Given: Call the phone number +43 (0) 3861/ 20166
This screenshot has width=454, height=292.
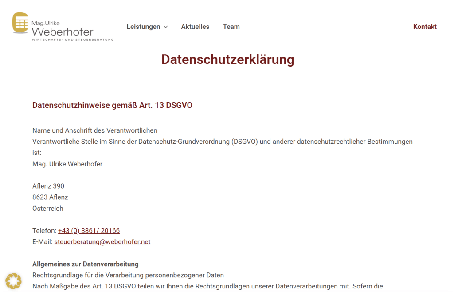Looking at the screenshot, I should pyautogui.click(x=89, y=231).
